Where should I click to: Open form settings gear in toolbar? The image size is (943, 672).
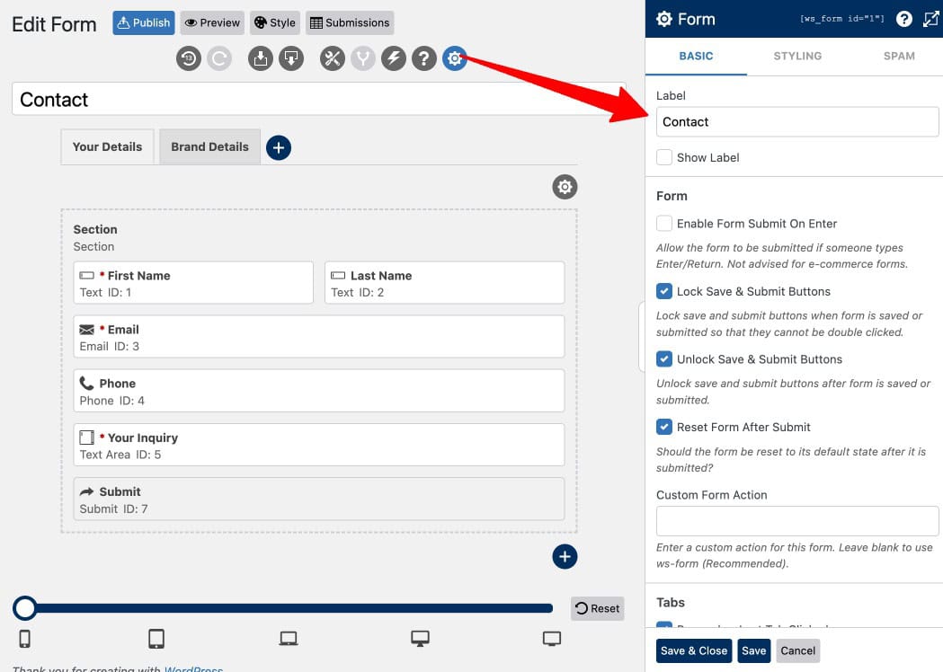[455, 58]
